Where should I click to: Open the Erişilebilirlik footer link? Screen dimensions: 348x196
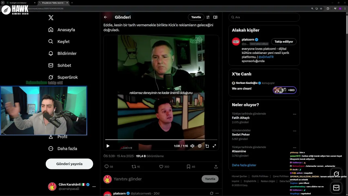point(250,181)
